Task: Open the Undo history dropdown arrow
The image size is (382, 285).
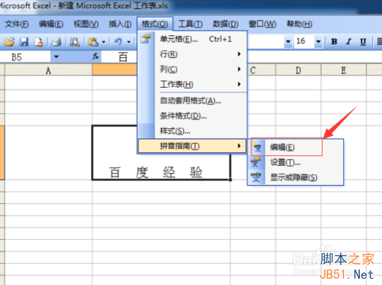Action: 128,42
